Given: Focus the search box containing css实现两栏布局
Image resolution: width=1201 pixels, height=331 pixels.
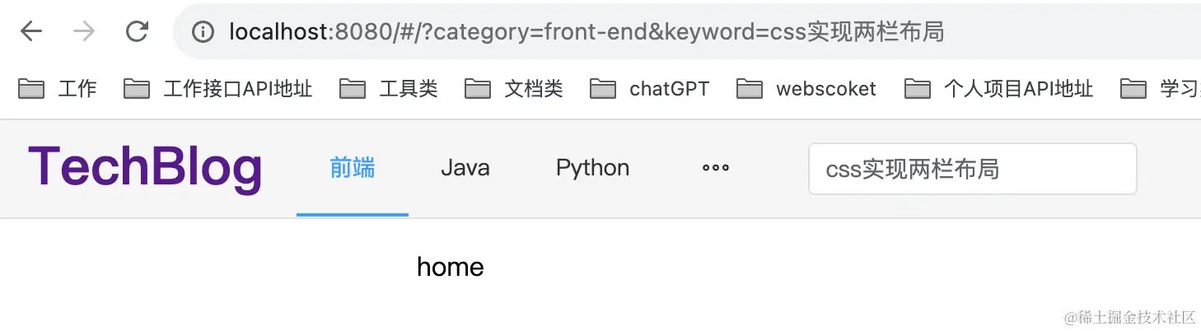Looking at the screenshot, I should click(972, 170).
